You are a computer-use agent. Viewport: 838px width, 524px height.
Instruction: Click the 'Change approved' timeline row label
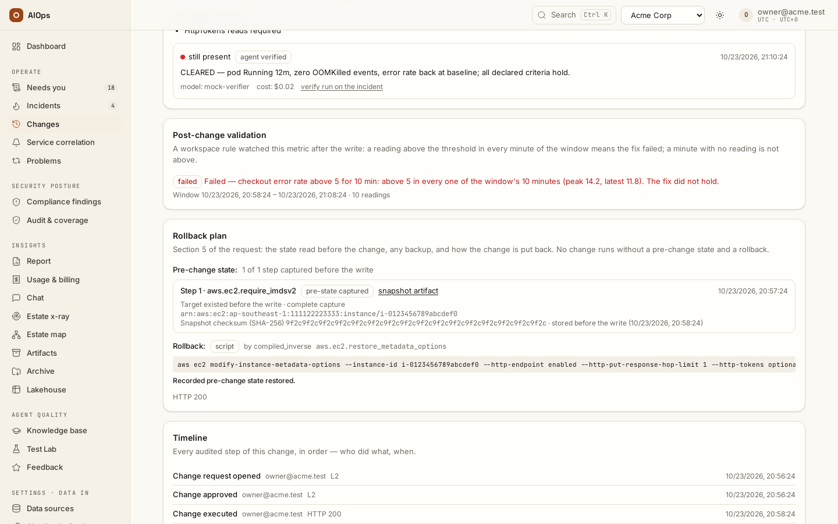pos(205,495)
